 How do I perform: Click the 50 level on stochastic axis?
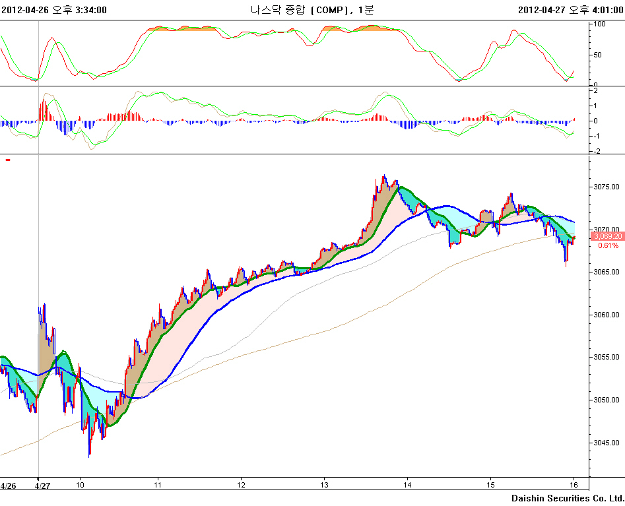coord(598,55)
